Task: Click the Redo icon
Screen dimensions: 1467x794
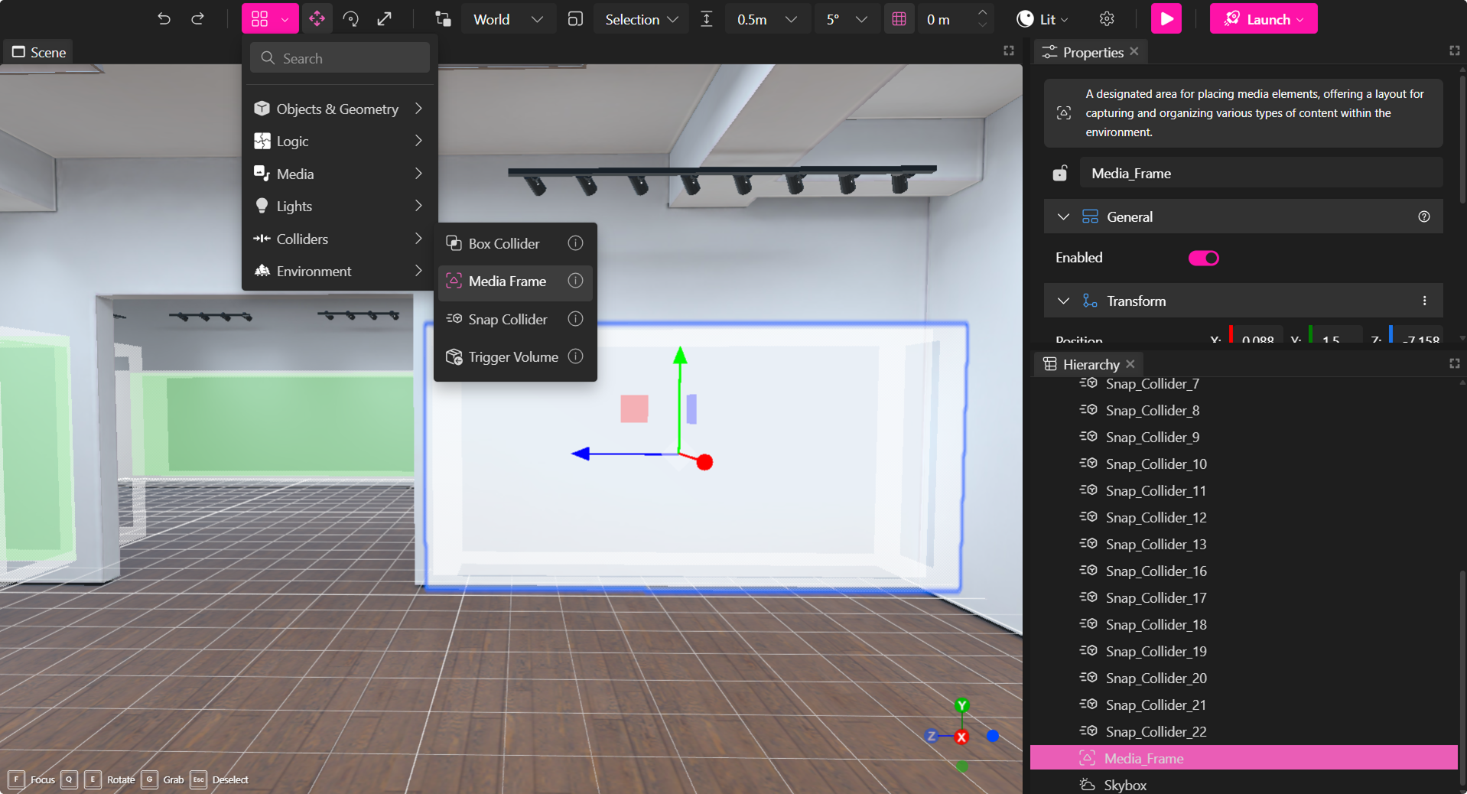Action: coord(197,19)
